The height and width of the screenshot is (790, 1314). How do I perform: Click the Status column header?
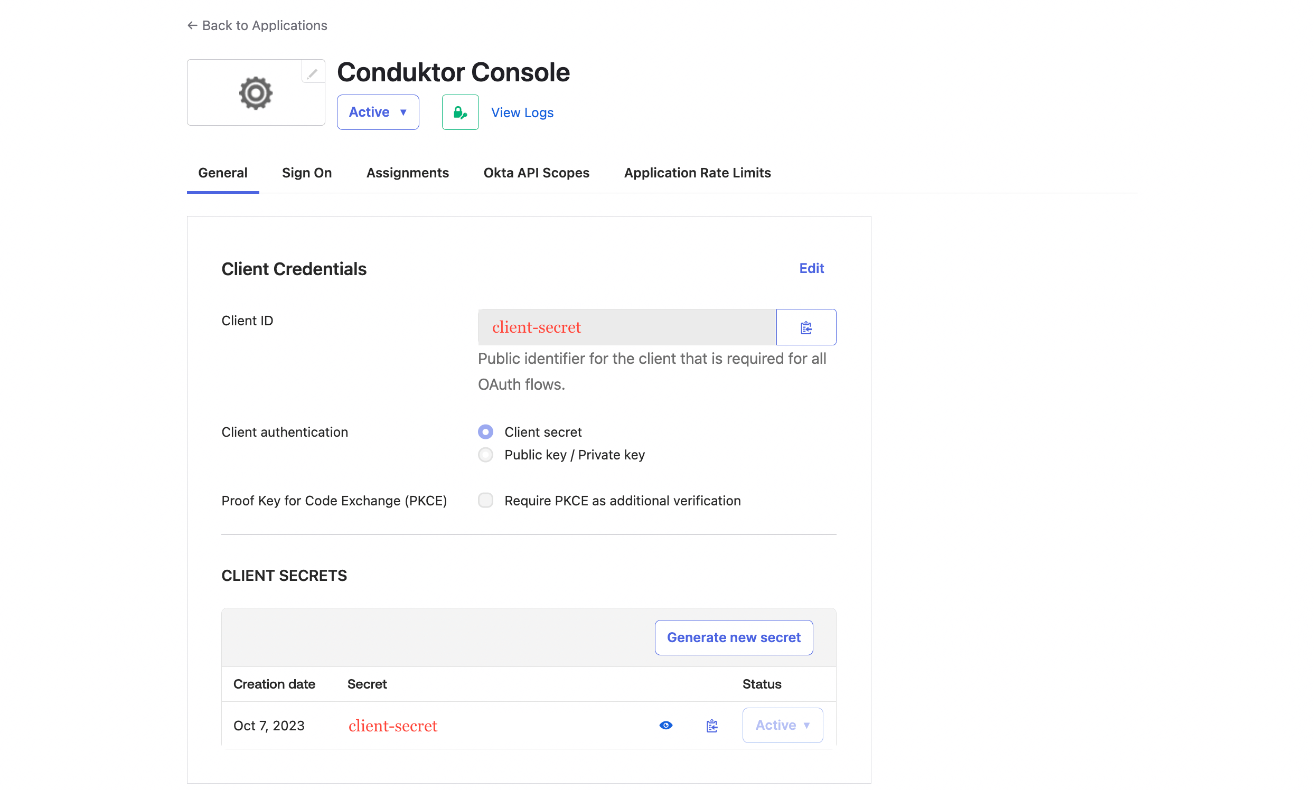pos(762,684)
